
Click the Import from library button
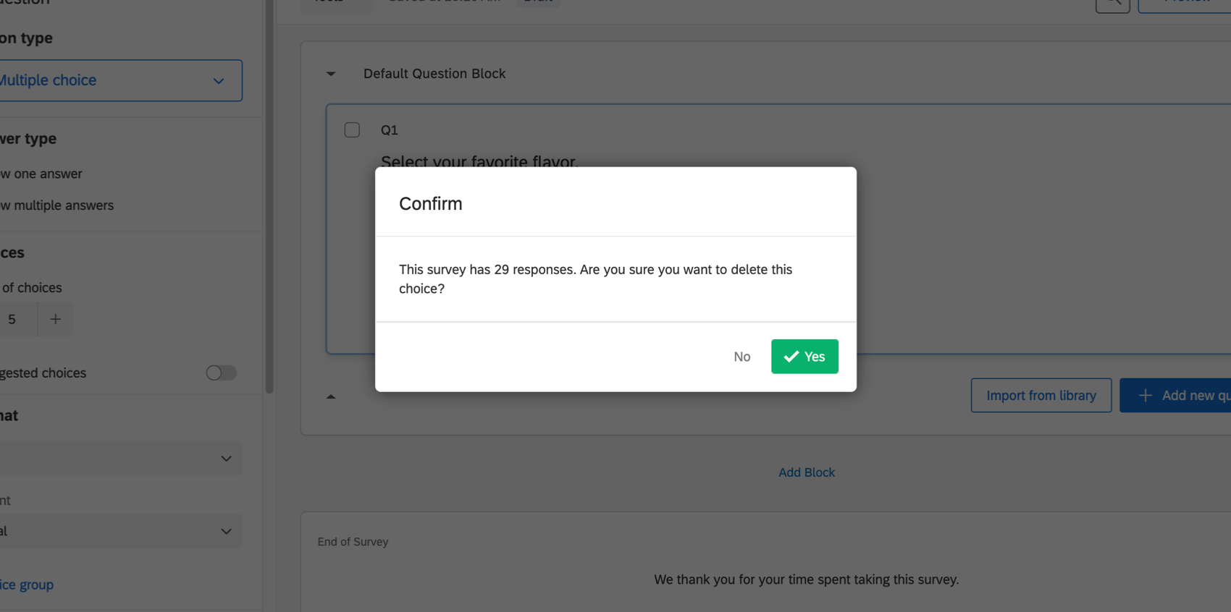tap(1041, 395)
